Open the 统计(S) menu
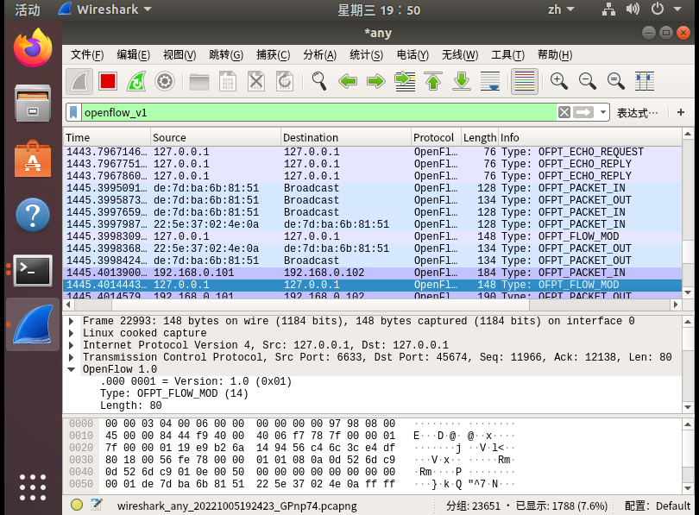699x515 pixels. 366,55
